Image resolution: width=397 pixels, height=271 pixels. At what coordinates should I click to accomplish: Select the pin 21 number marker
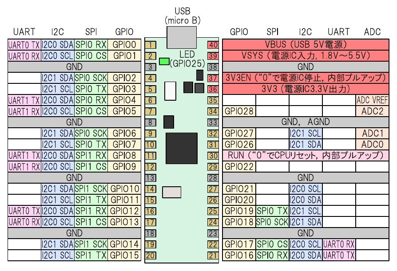(x=213, y=255)
